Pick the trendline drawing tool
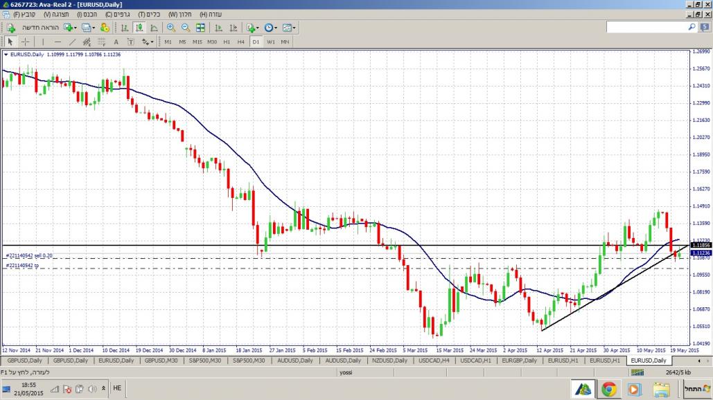This screenshot has width=713, height=400. (x=72, y=42)
